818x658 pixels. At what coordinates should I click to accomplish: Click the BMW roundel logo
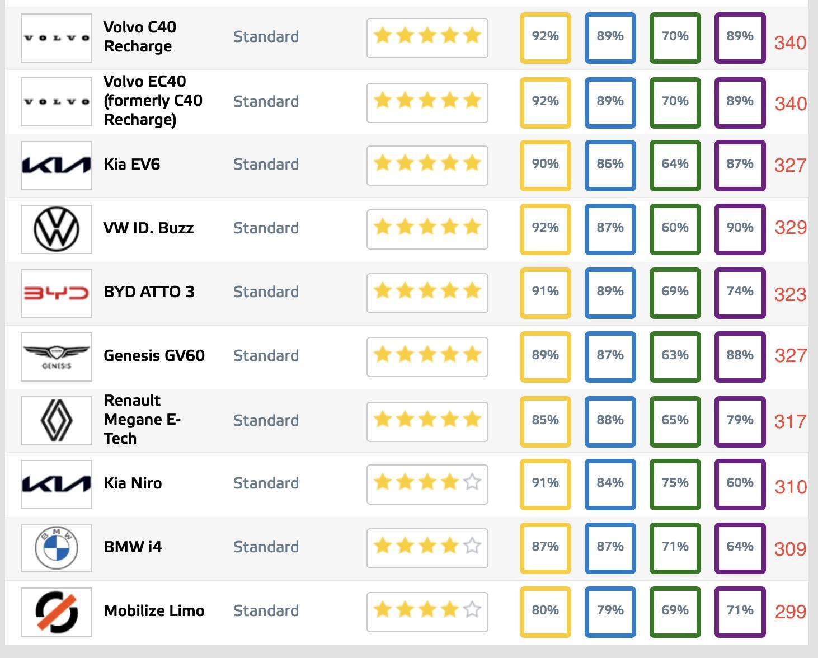[57, 548]
